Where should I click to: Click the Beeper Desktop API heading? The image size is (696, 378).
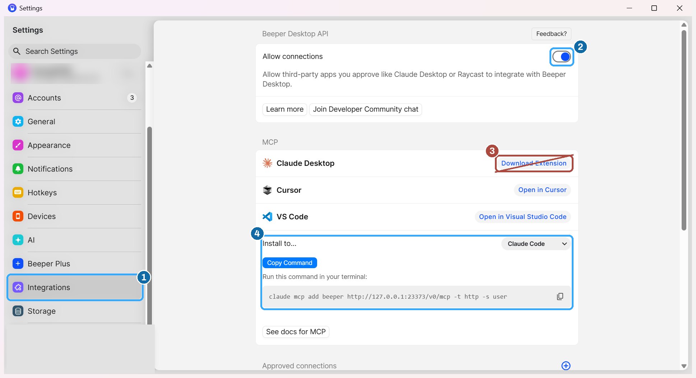(x=295, y=34)
